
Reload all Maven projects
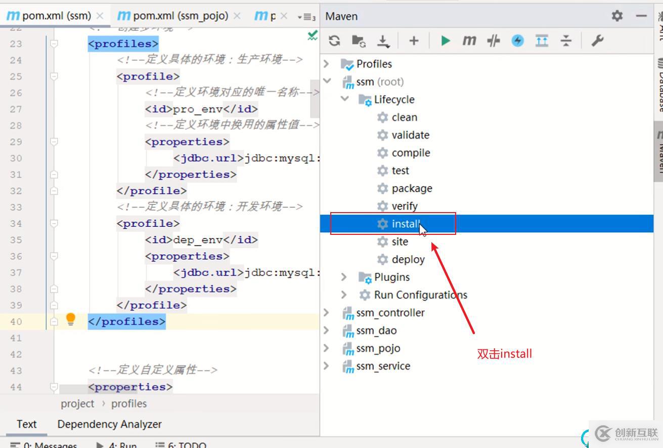click(334, 40)
